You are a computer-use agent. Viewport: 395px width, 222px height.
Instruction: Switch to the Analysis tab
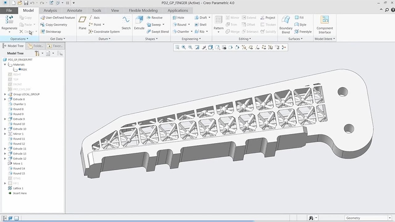(x=50, y=10)
